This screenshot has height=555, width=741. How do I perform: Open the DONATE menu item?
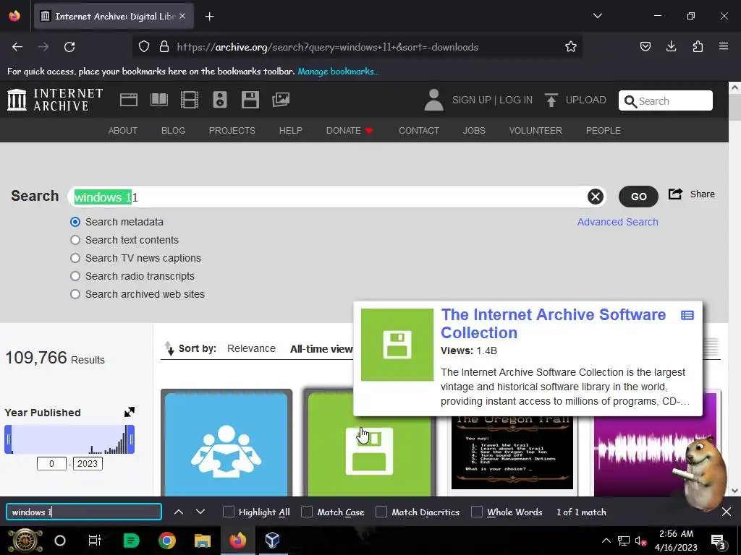point(350,131)
